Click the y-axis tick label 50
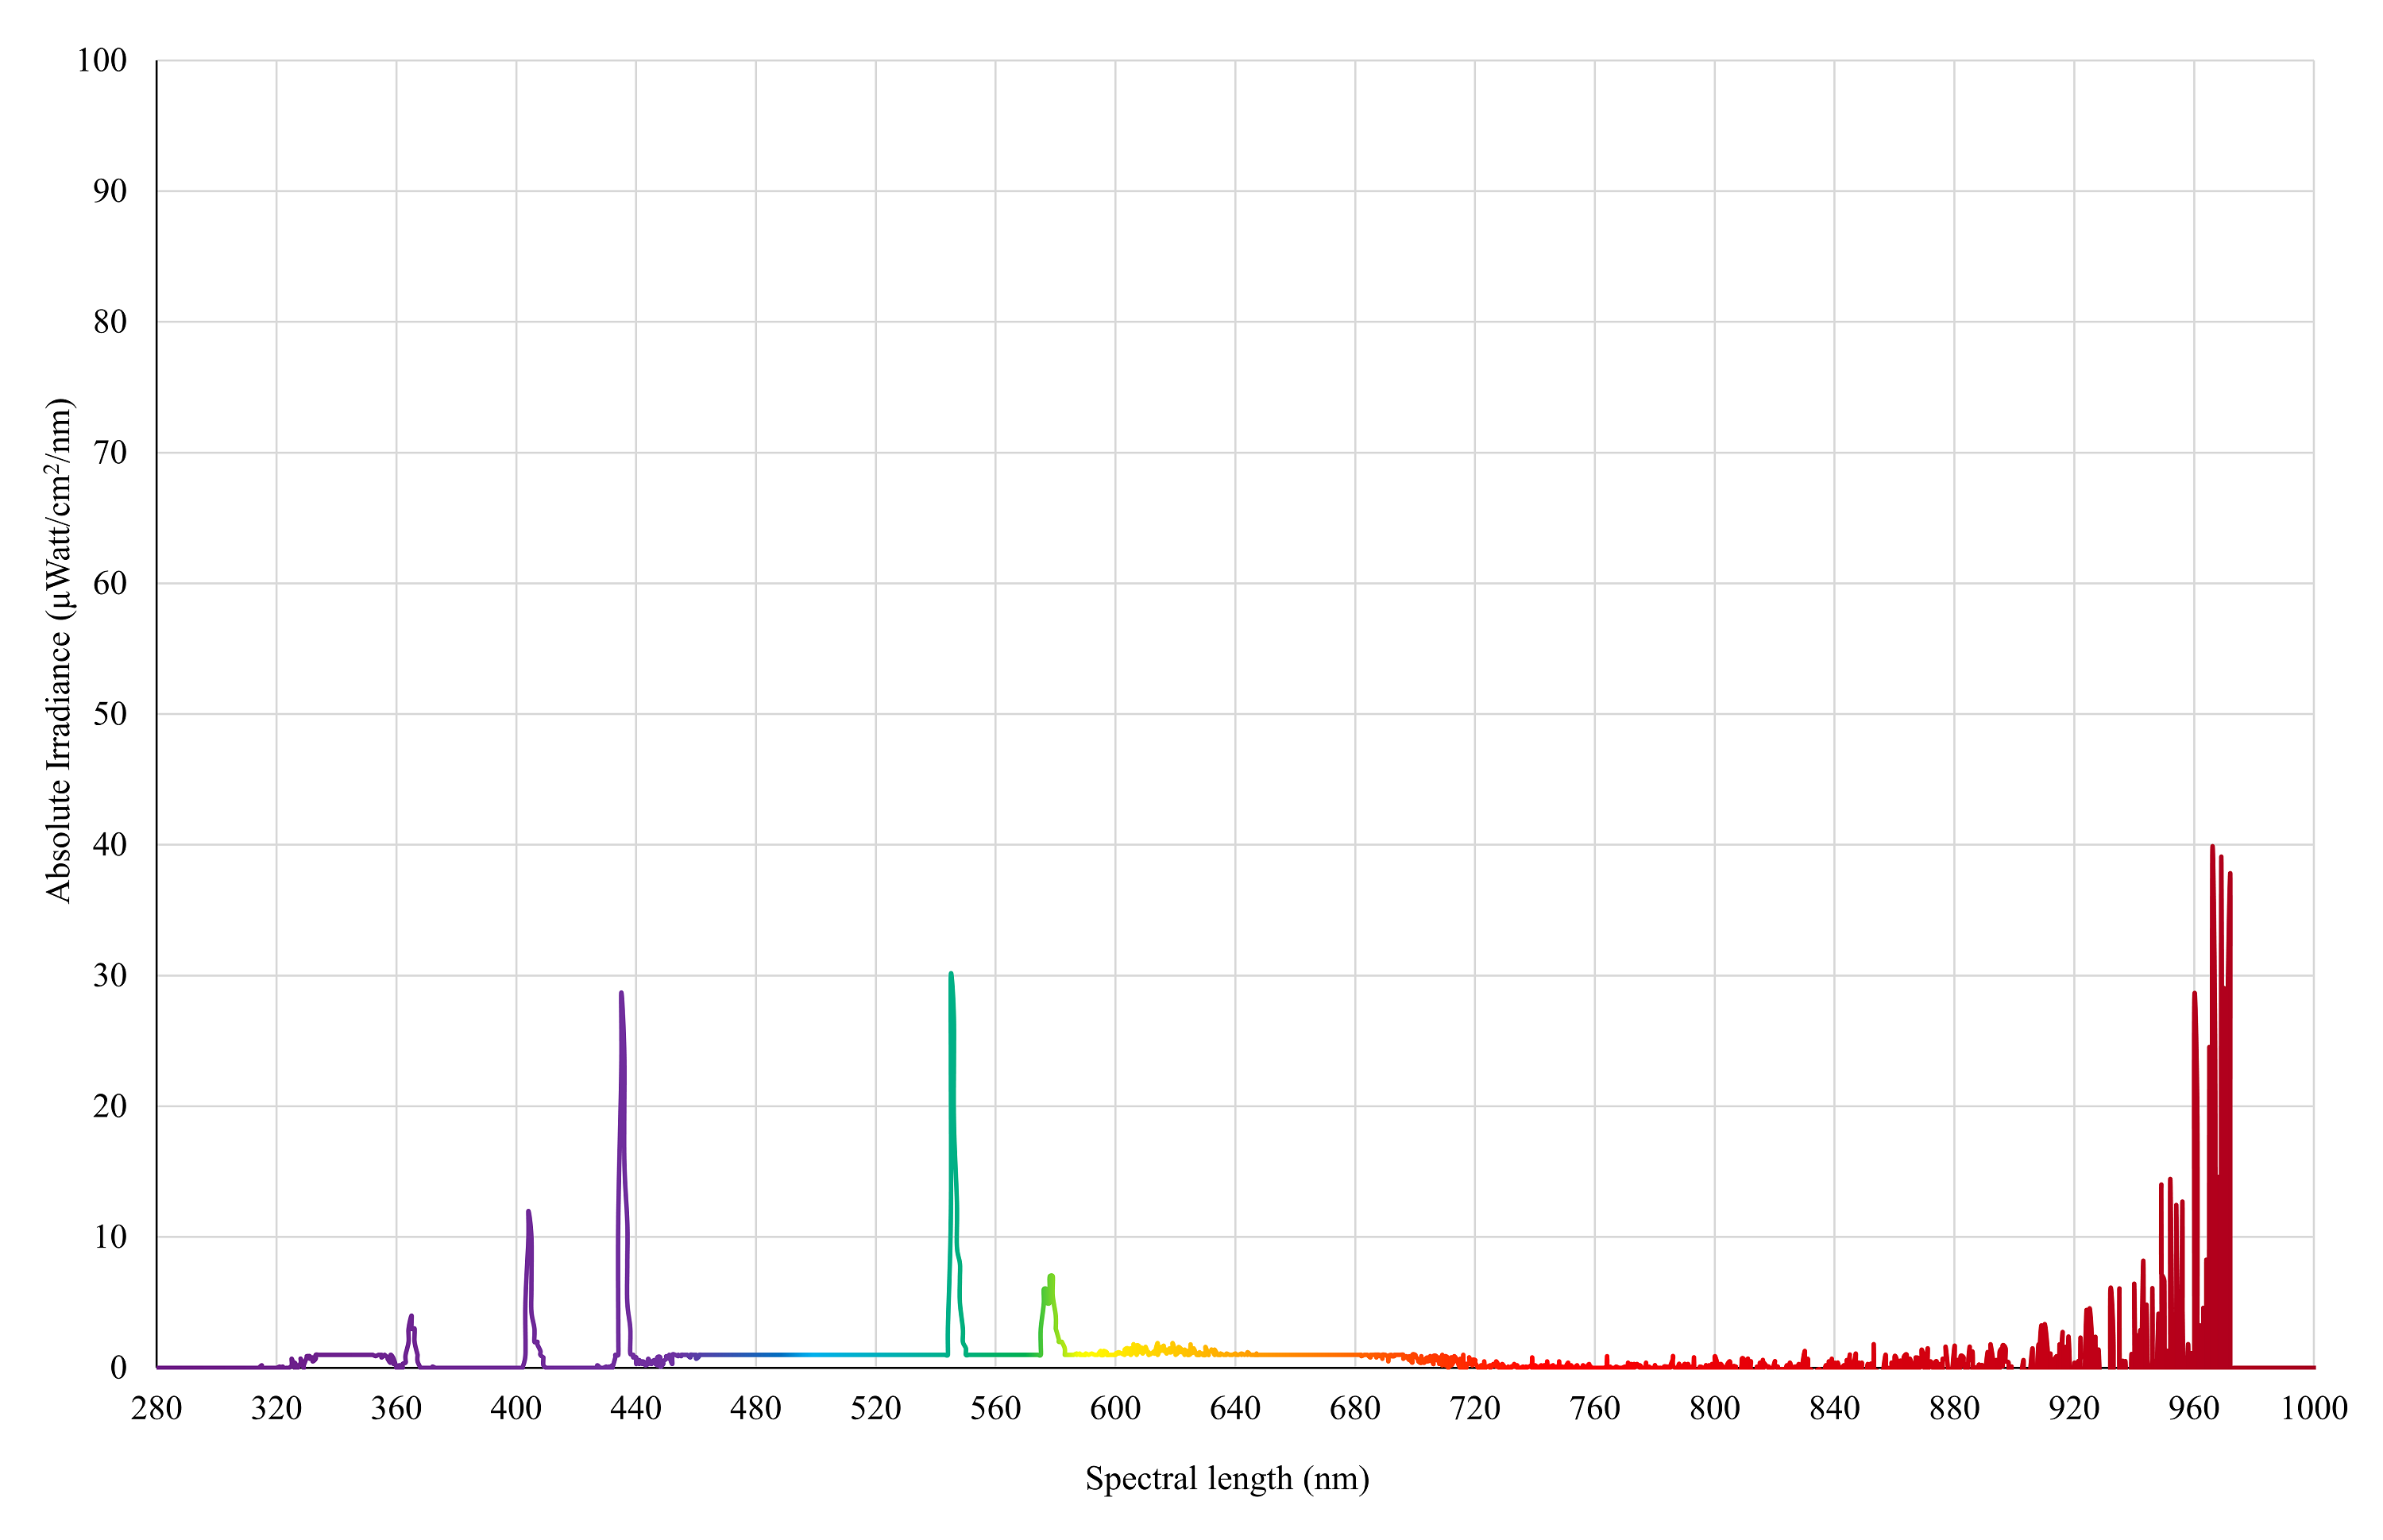 (x=110, y=714)
